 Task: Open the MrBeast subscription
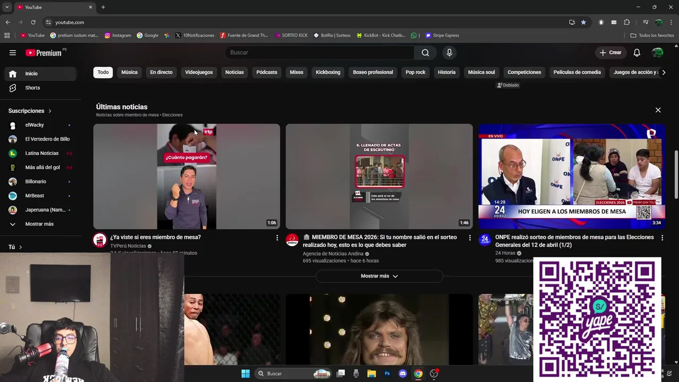coord(41,196)
